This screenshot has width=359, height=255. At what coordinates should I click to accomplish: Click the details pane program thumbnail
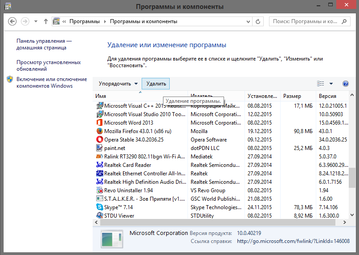[x=112, y=239]
